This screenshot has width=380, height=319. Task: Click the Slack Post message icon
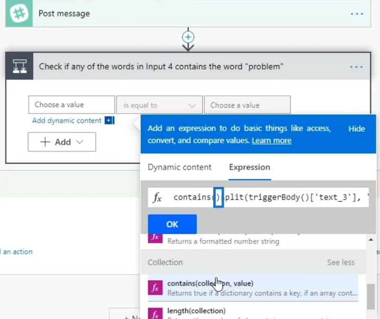click(x=19, y=13)
